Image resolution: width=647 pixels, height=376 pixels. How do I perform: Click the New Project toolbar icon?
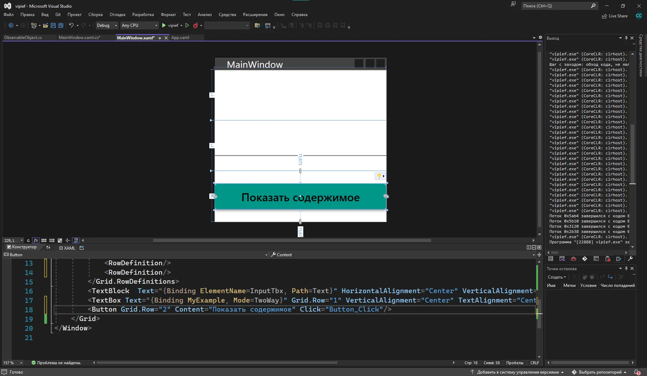click(33, 25)
